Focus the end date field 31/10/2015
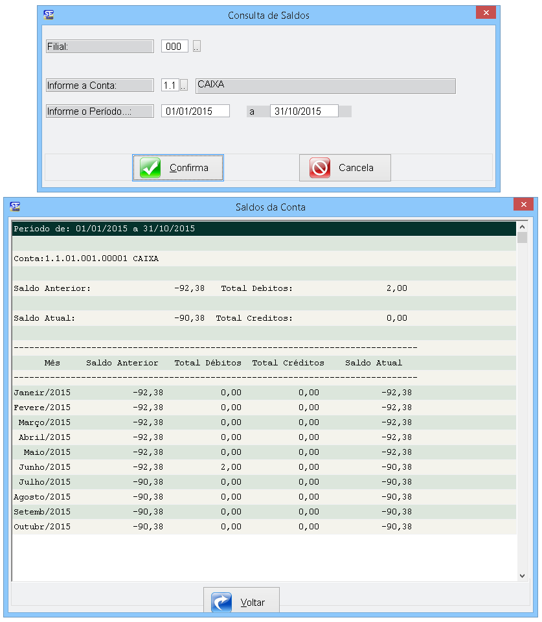The width and height of the screenshot is (542, 622). [304, 111]
